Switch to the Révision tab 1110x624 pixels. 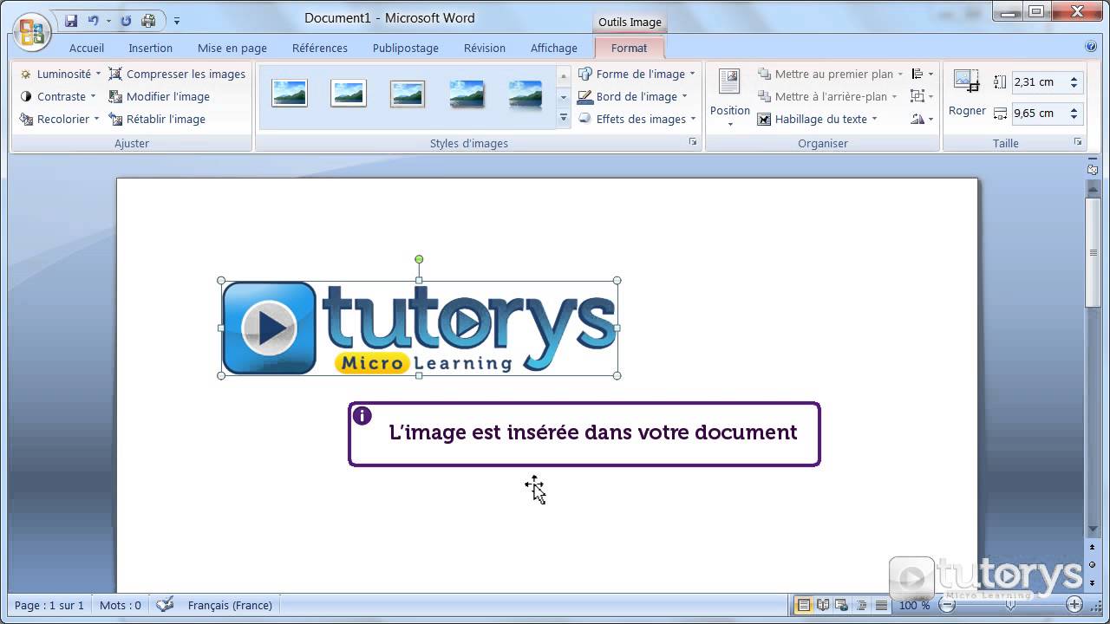tap(484, 49)
